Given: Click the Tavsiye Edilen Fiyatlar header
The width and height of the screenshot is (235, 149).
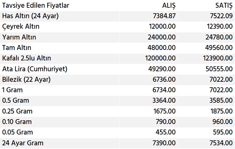Looking at the screenshot, I should click(x=36, y=6).
